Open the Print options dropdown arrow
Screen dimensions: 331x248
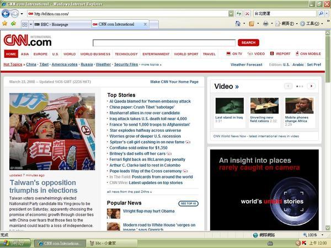271,23
